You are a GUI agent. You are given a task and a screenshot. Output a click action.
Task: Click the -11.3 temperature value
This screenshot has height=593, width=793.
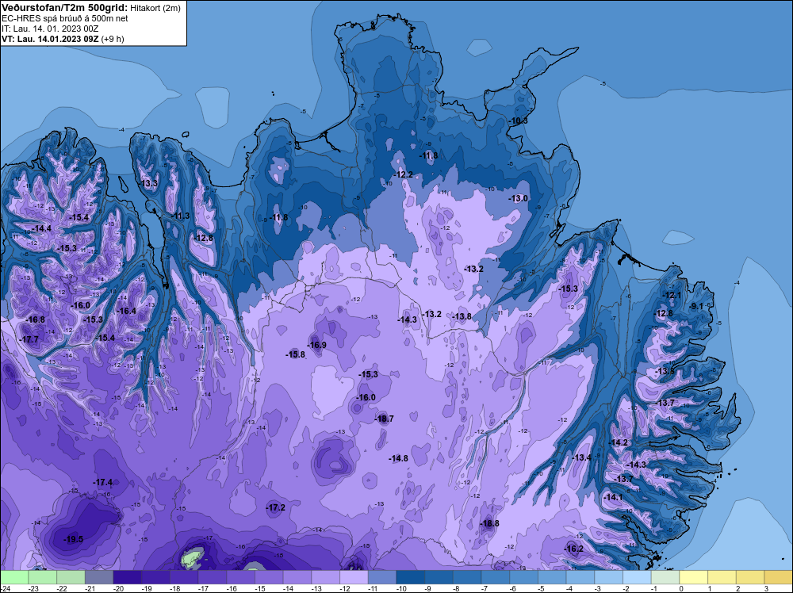tap(179, 216)
